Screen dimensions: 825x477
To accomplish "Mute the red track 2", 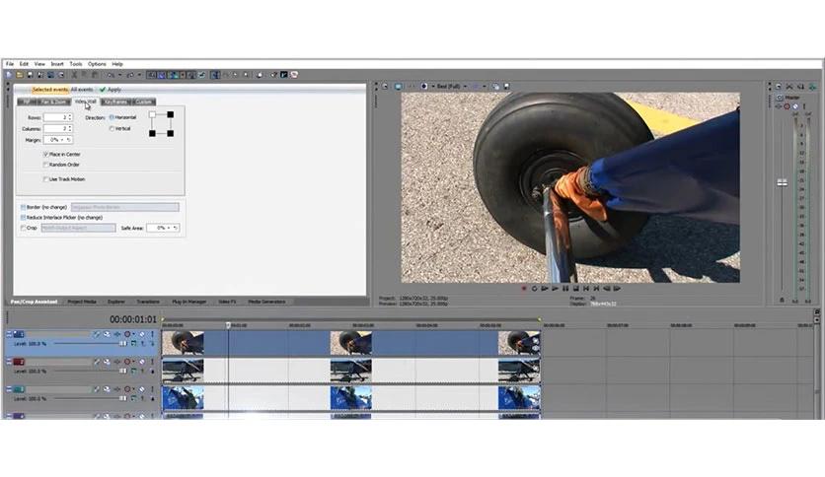I will (142, 362).
